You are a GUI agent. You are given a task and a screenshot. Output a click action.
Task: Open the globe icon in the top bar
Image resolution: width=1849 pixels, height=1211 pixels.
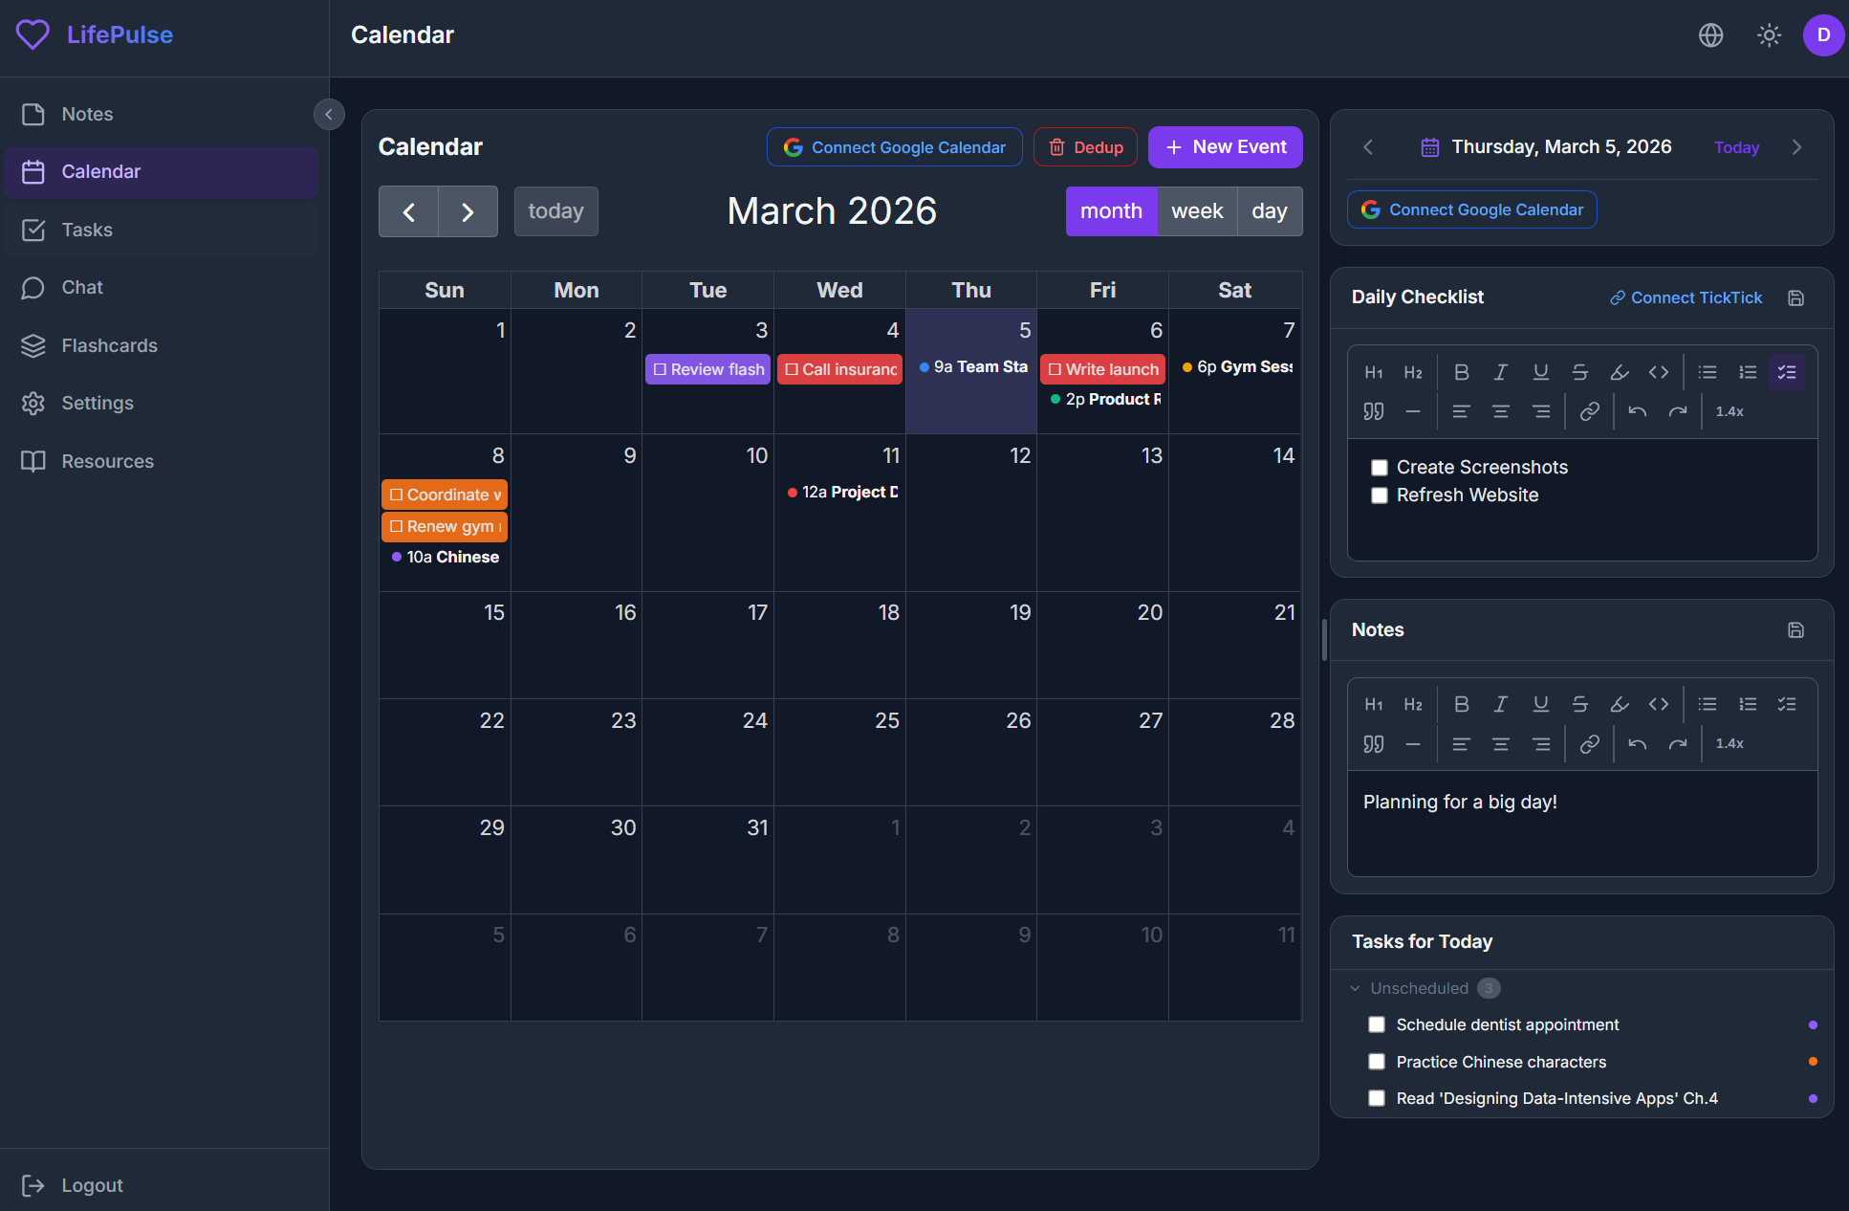pos(1710,35)
